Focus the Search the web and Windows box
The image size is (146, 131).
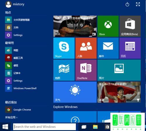point(44,127)
